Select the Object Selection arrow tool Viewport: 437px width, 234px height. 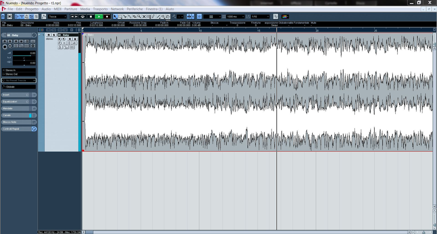point(115,17)
